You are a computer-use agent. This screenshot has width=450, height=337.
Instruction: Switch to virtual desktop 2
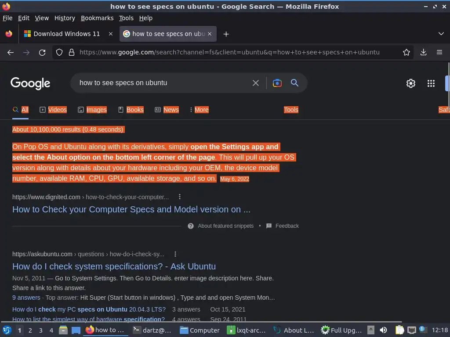30,330
